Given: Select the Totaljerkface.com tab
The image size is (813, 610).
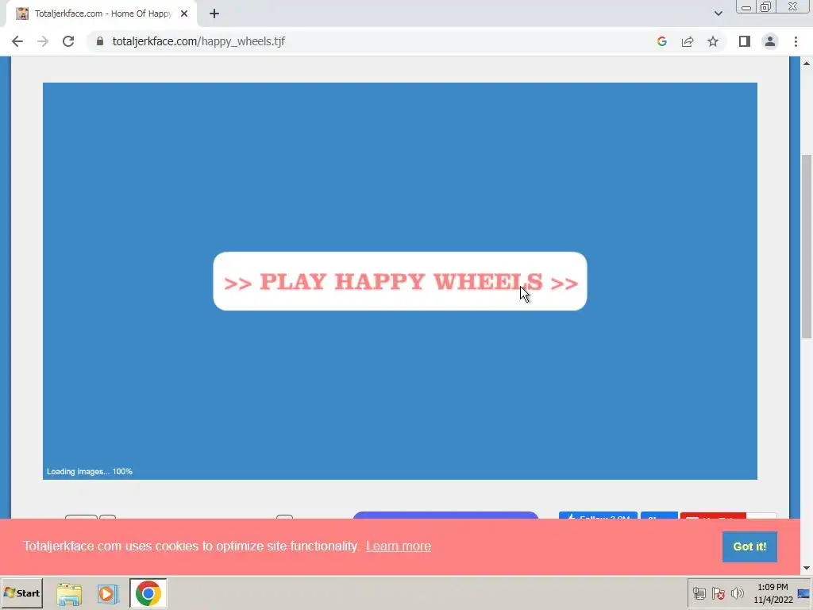Looking at the screenshot, I should pos(102,14).
